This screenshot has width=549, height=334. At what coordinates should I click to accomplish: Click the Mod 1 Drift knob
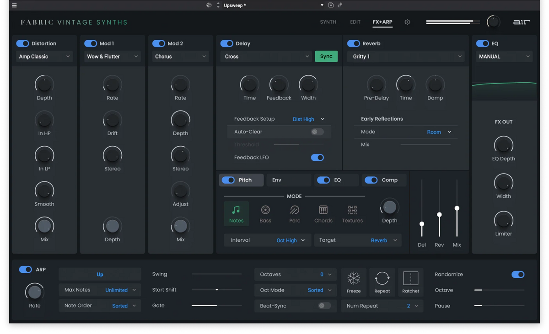(113, 120)
